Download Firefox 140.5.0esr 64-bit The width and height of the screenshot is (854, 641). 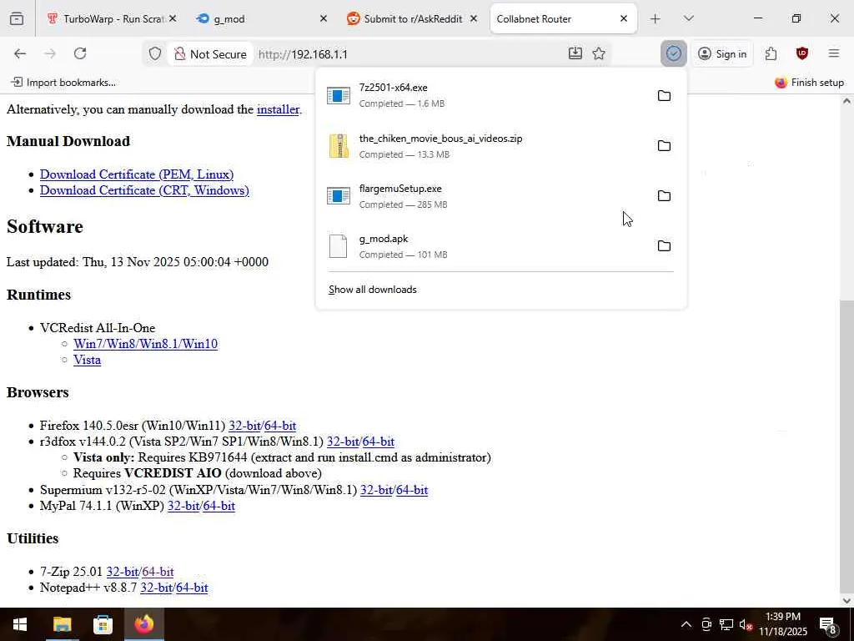280,426
